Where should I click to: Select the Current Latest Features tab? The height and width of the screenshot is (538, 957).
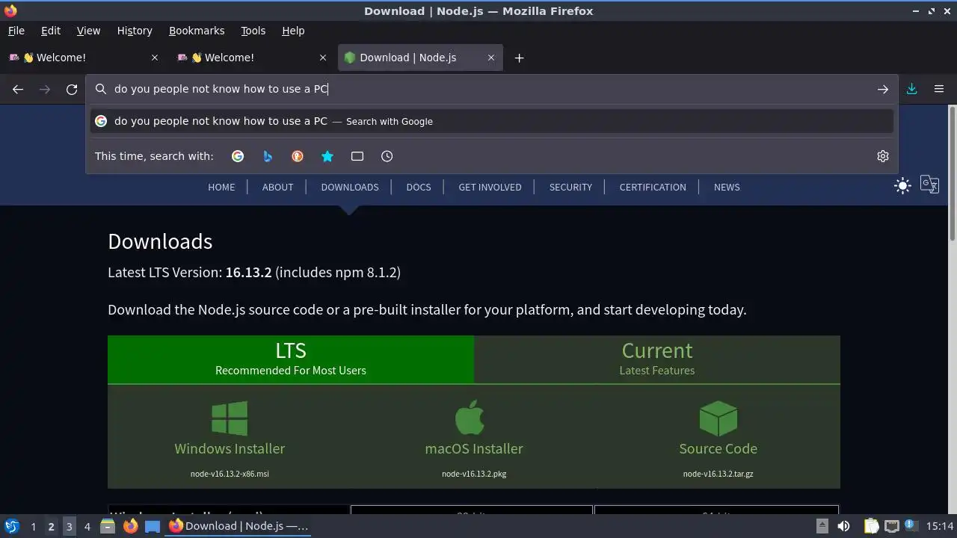pos(657,359)
